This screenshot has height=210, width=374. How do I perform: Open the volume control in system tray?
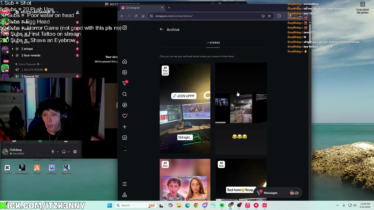(x=355, y=205)
